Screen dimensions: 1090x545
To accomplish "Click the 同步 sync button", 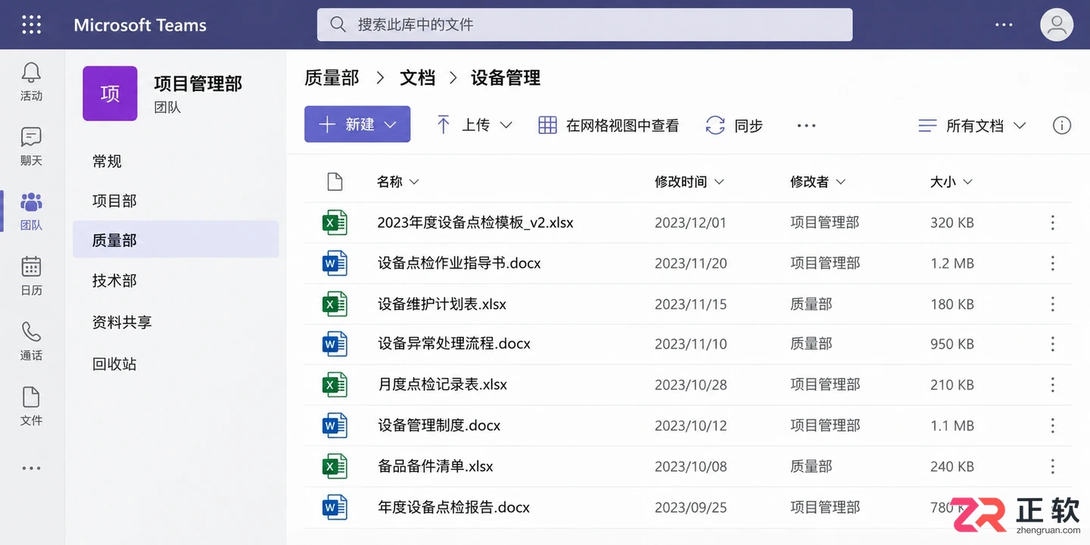I will tap(734, 126).
